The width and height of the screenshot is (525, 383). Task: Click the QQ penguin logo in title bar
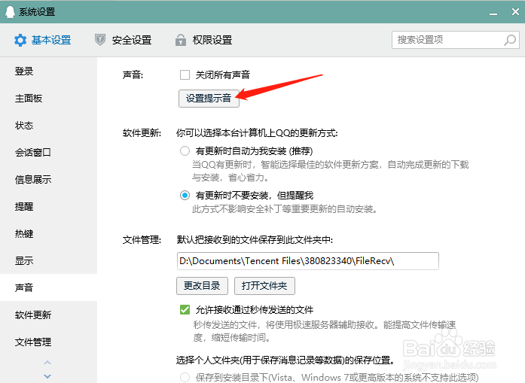[x=10, y=12]
